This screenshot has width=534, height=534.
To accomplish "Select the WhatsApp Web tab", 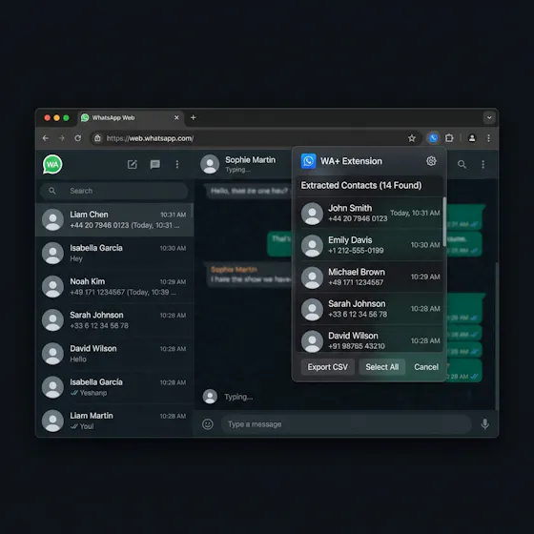I will (x=131, y=118).
